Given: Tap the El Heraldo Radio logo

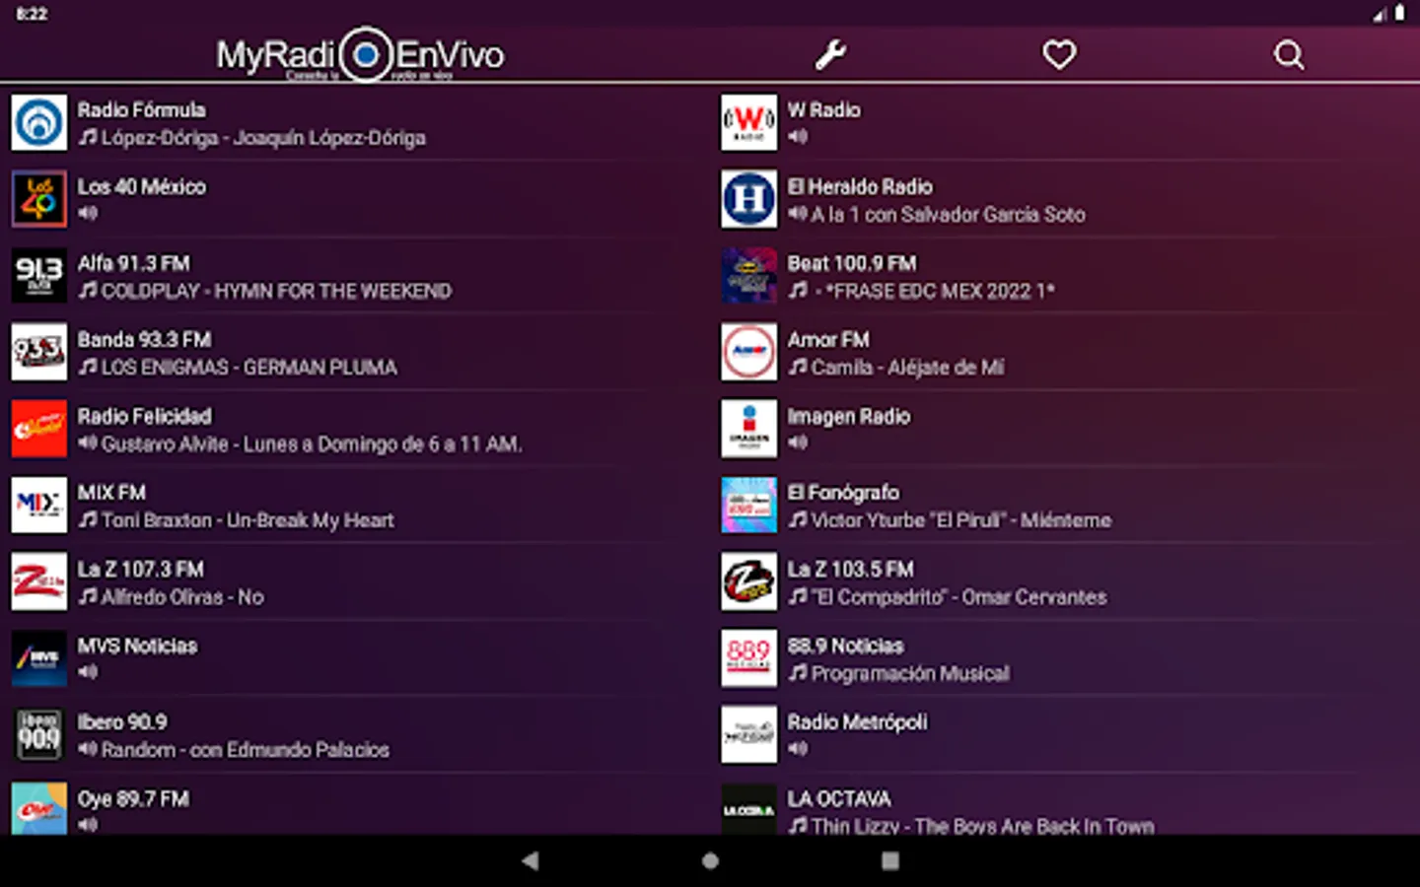Looking at the screenshot, I should point(749,199).
